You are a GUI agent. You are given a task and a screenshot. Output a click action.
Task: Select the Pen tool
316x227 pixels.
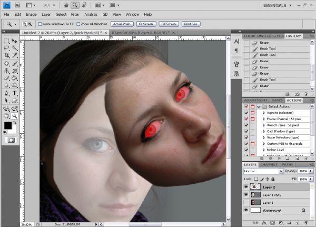click(6, 93)
